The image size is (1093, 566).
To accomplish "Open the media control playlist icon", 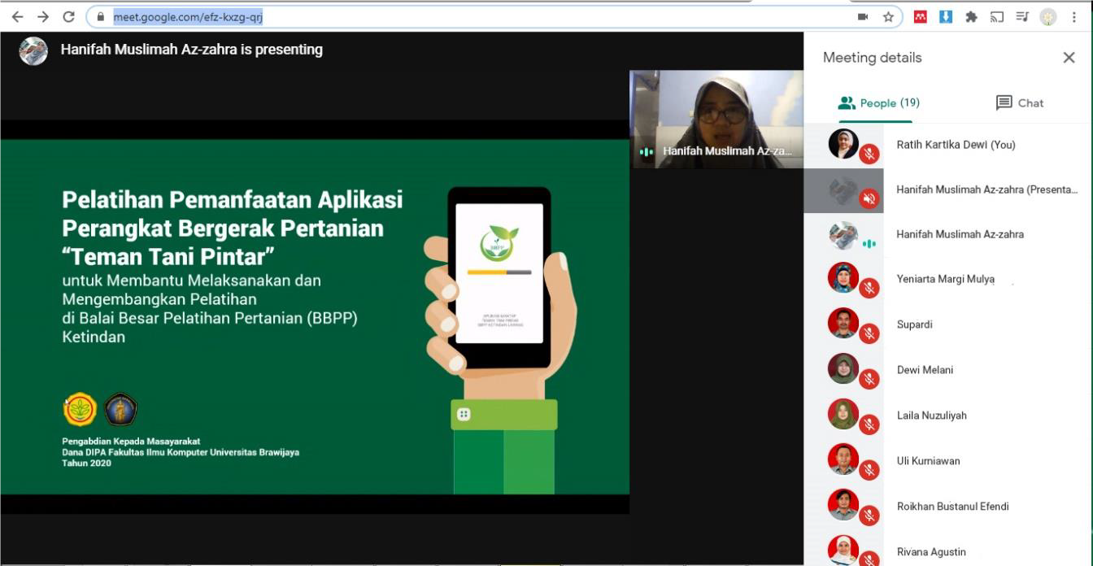I will (x=1022, y=16).
